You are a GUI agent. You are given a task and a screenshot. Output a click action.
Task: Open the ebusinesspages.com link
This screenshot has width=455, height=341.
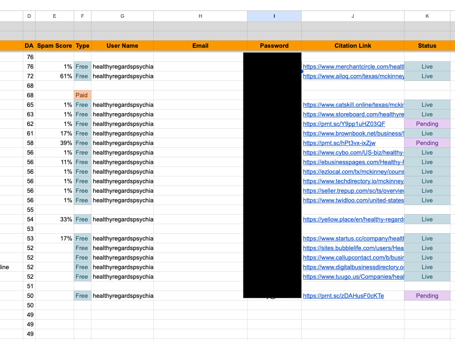353,162
